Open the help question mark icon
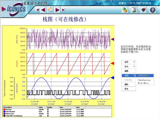 (x=153, y=10)
